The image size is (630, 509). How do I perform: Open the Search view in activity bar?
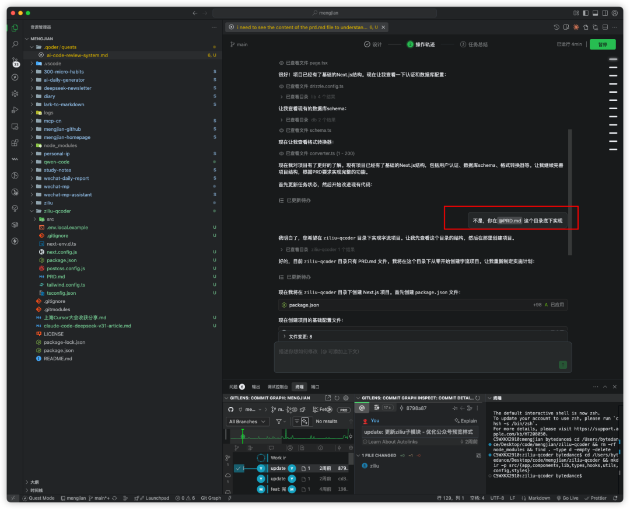15,44
